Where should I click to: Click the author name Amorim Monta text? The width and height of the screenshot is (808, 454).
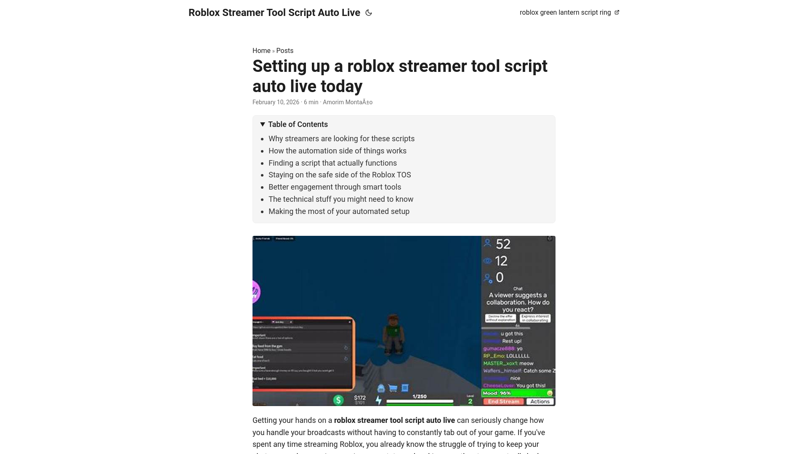click(348, 102)
